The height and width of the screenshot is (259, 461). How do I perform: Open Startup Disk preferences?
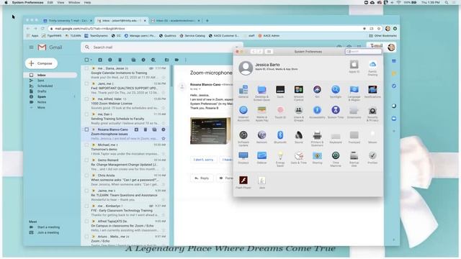click(354, 155)
